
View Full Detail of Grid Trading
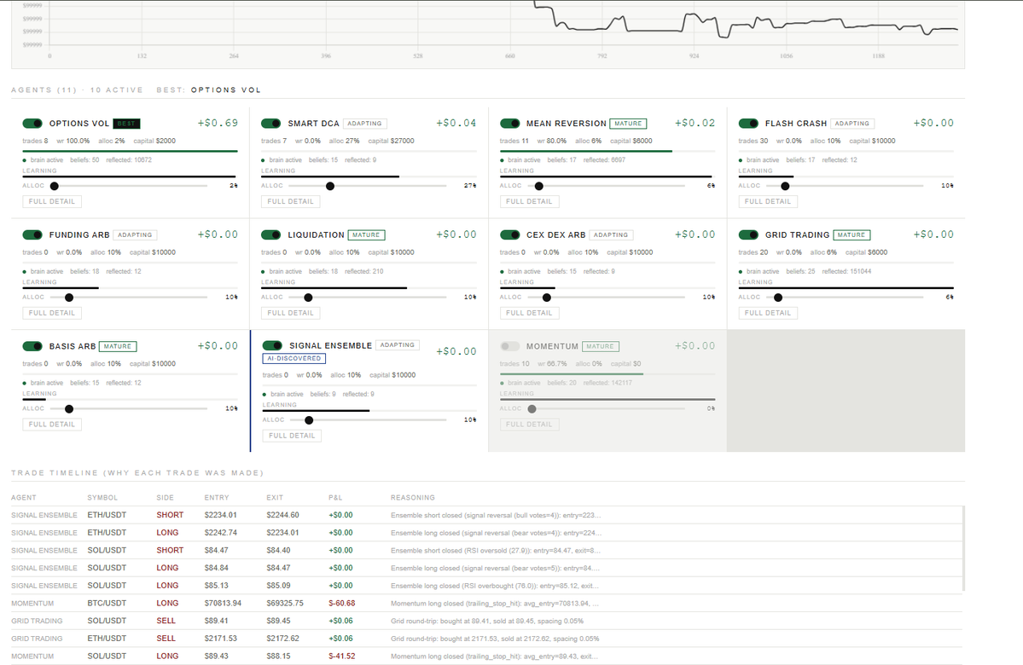click(768, 313)
